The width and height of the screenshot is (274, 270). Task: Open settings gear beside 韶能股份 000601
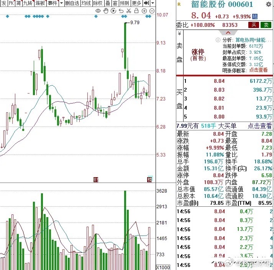pyautogui.click(x=269, y=4)
